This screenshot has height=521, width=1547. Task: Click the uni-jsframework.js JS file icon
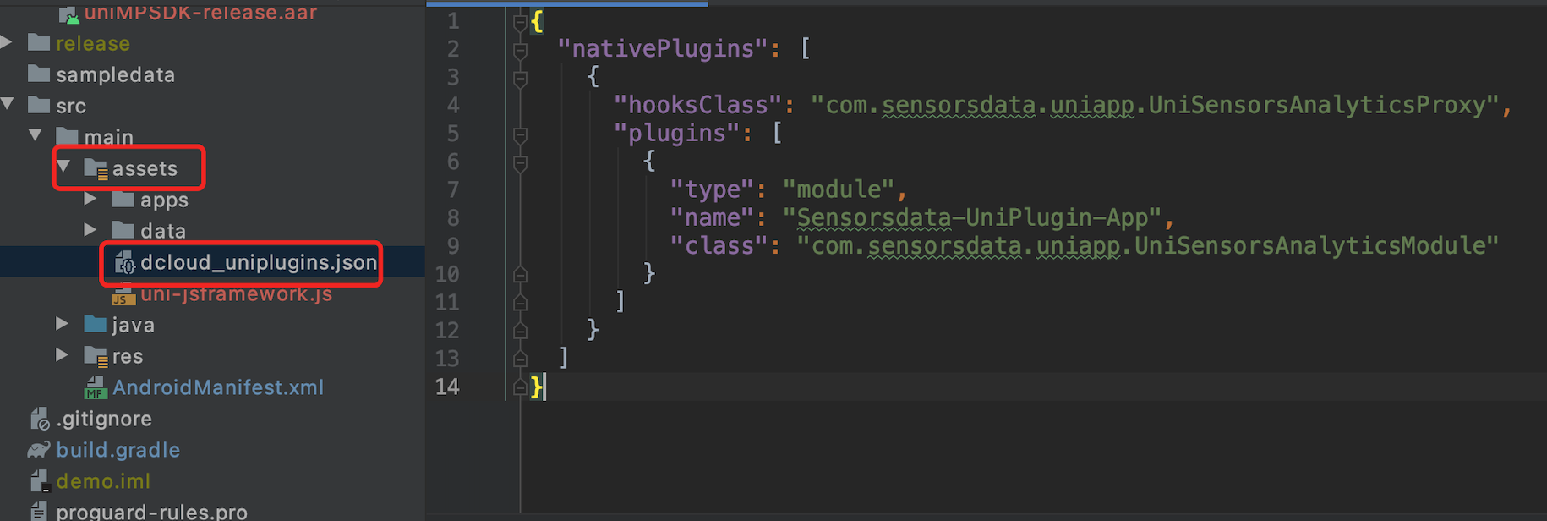tap(123, 295)
